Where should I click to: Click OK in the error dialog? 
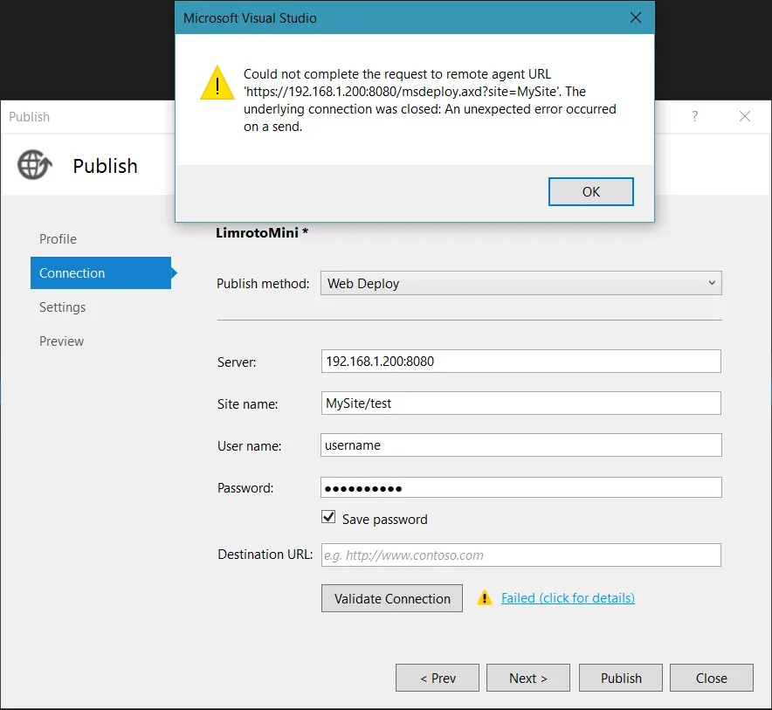[x=591, y=191]
